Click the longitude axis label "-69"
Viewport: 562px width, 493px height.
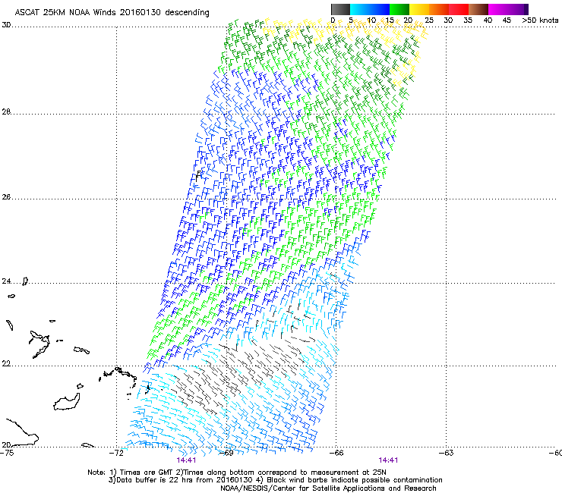click(x=226, y=453)
